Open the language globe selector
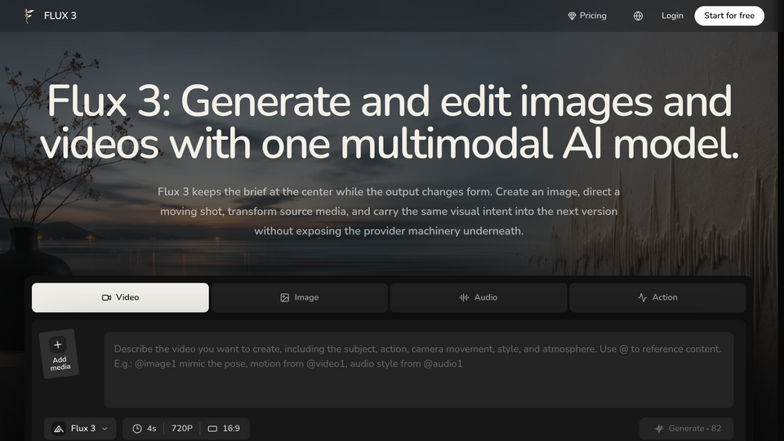 638,16
